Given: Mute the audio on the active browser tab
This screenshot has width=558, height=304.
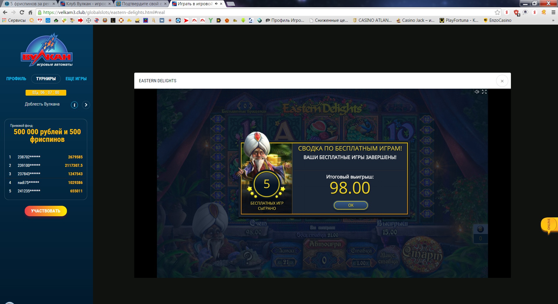Looking at the screenshot, I should (x=216, y=4).
